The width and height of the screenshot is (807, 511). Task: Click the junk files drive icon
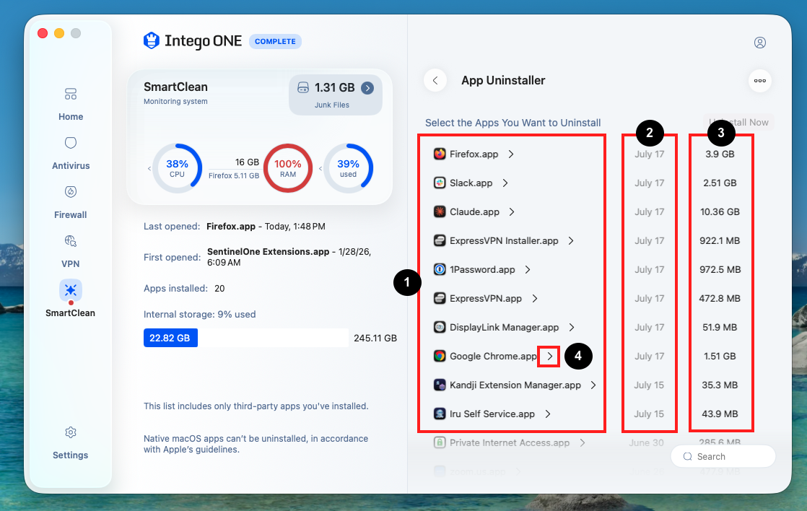pyautogui.click(x=303, y=87)
